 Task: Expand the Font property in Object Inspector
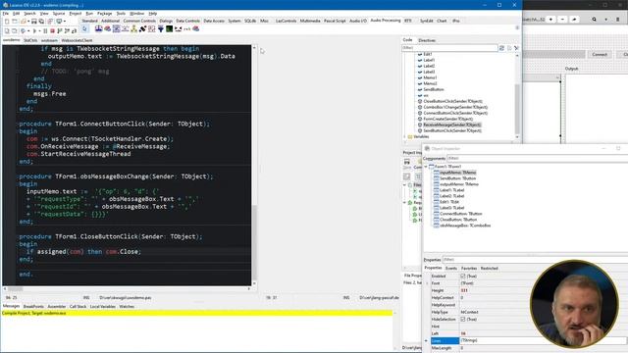(x=427, y=283)
